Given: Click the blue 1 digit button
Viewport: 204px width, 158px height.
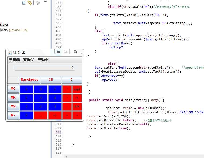Looking at the screenshot, I should pyautogui.click(x=55, y=107).
